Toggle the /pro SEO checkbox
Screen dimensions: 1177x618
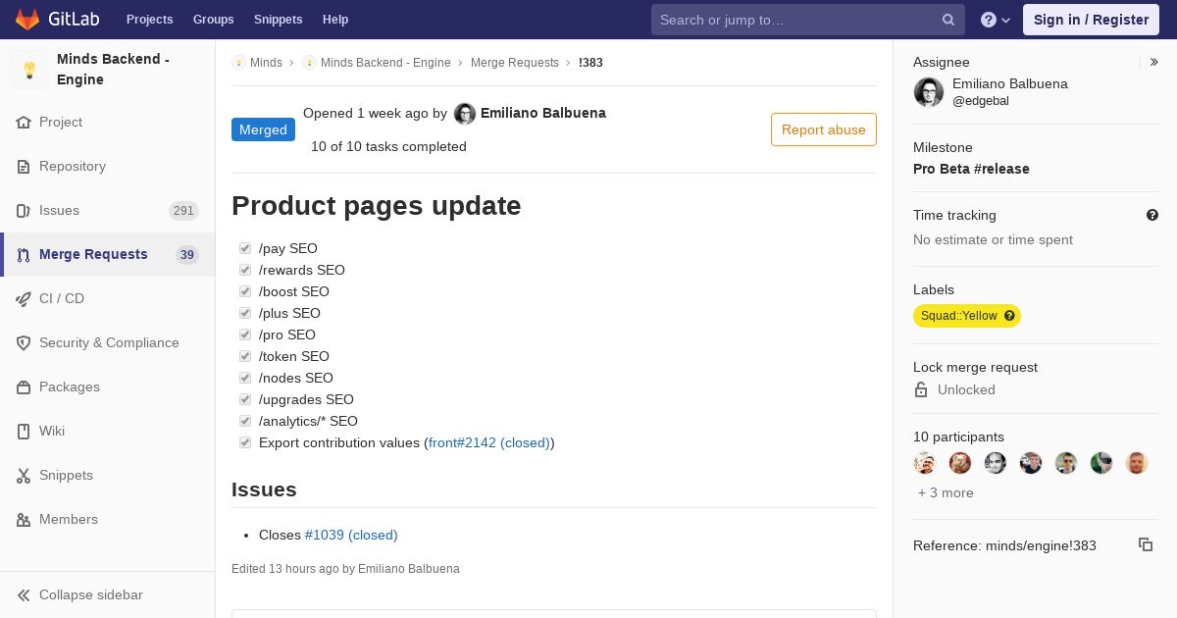245,335
